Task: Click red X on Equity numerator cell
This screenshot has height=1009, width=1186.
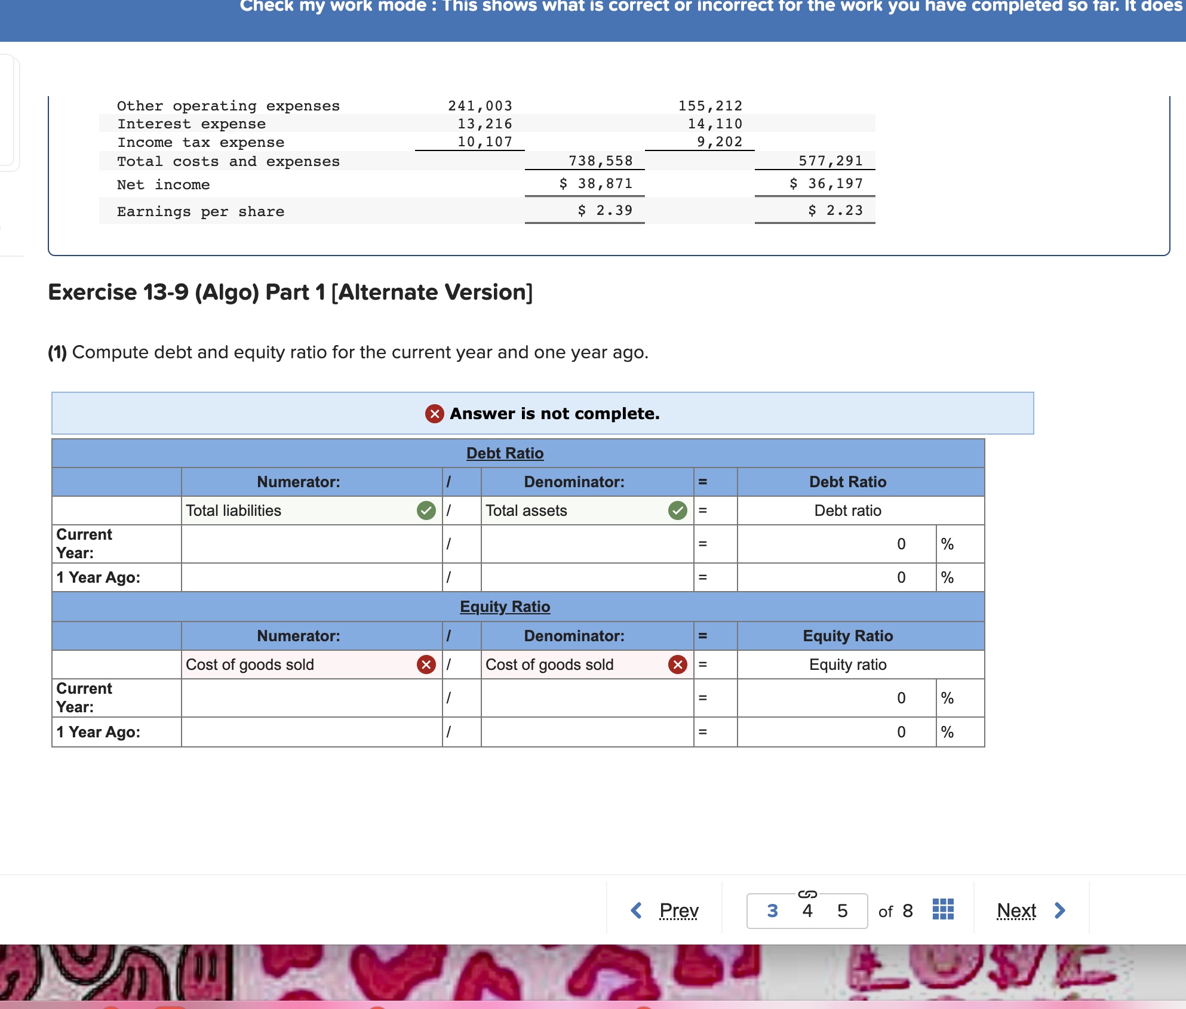Action: tap(426, 665)
